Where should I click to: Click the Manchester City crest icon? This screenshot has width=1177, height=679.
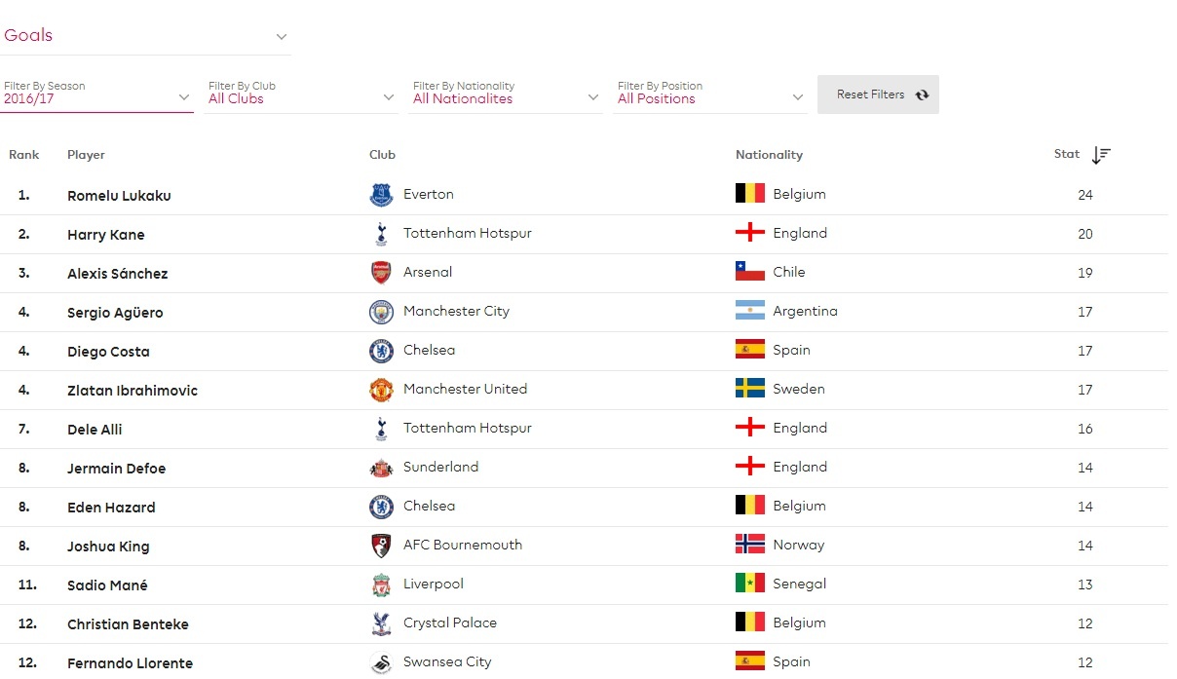point(380,310)
